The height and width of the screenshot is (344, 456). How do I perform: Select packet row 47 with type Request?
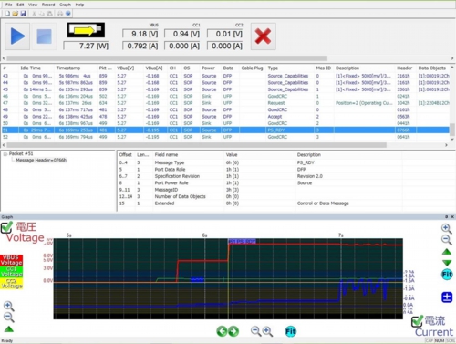(225, 103)
